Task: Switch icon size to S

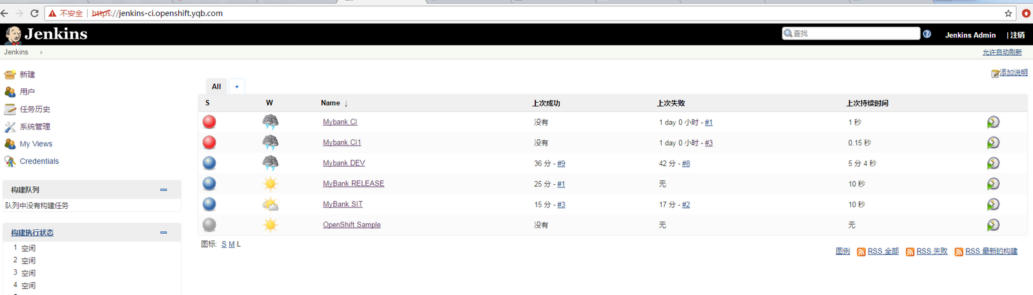Action: click(224, 244)
